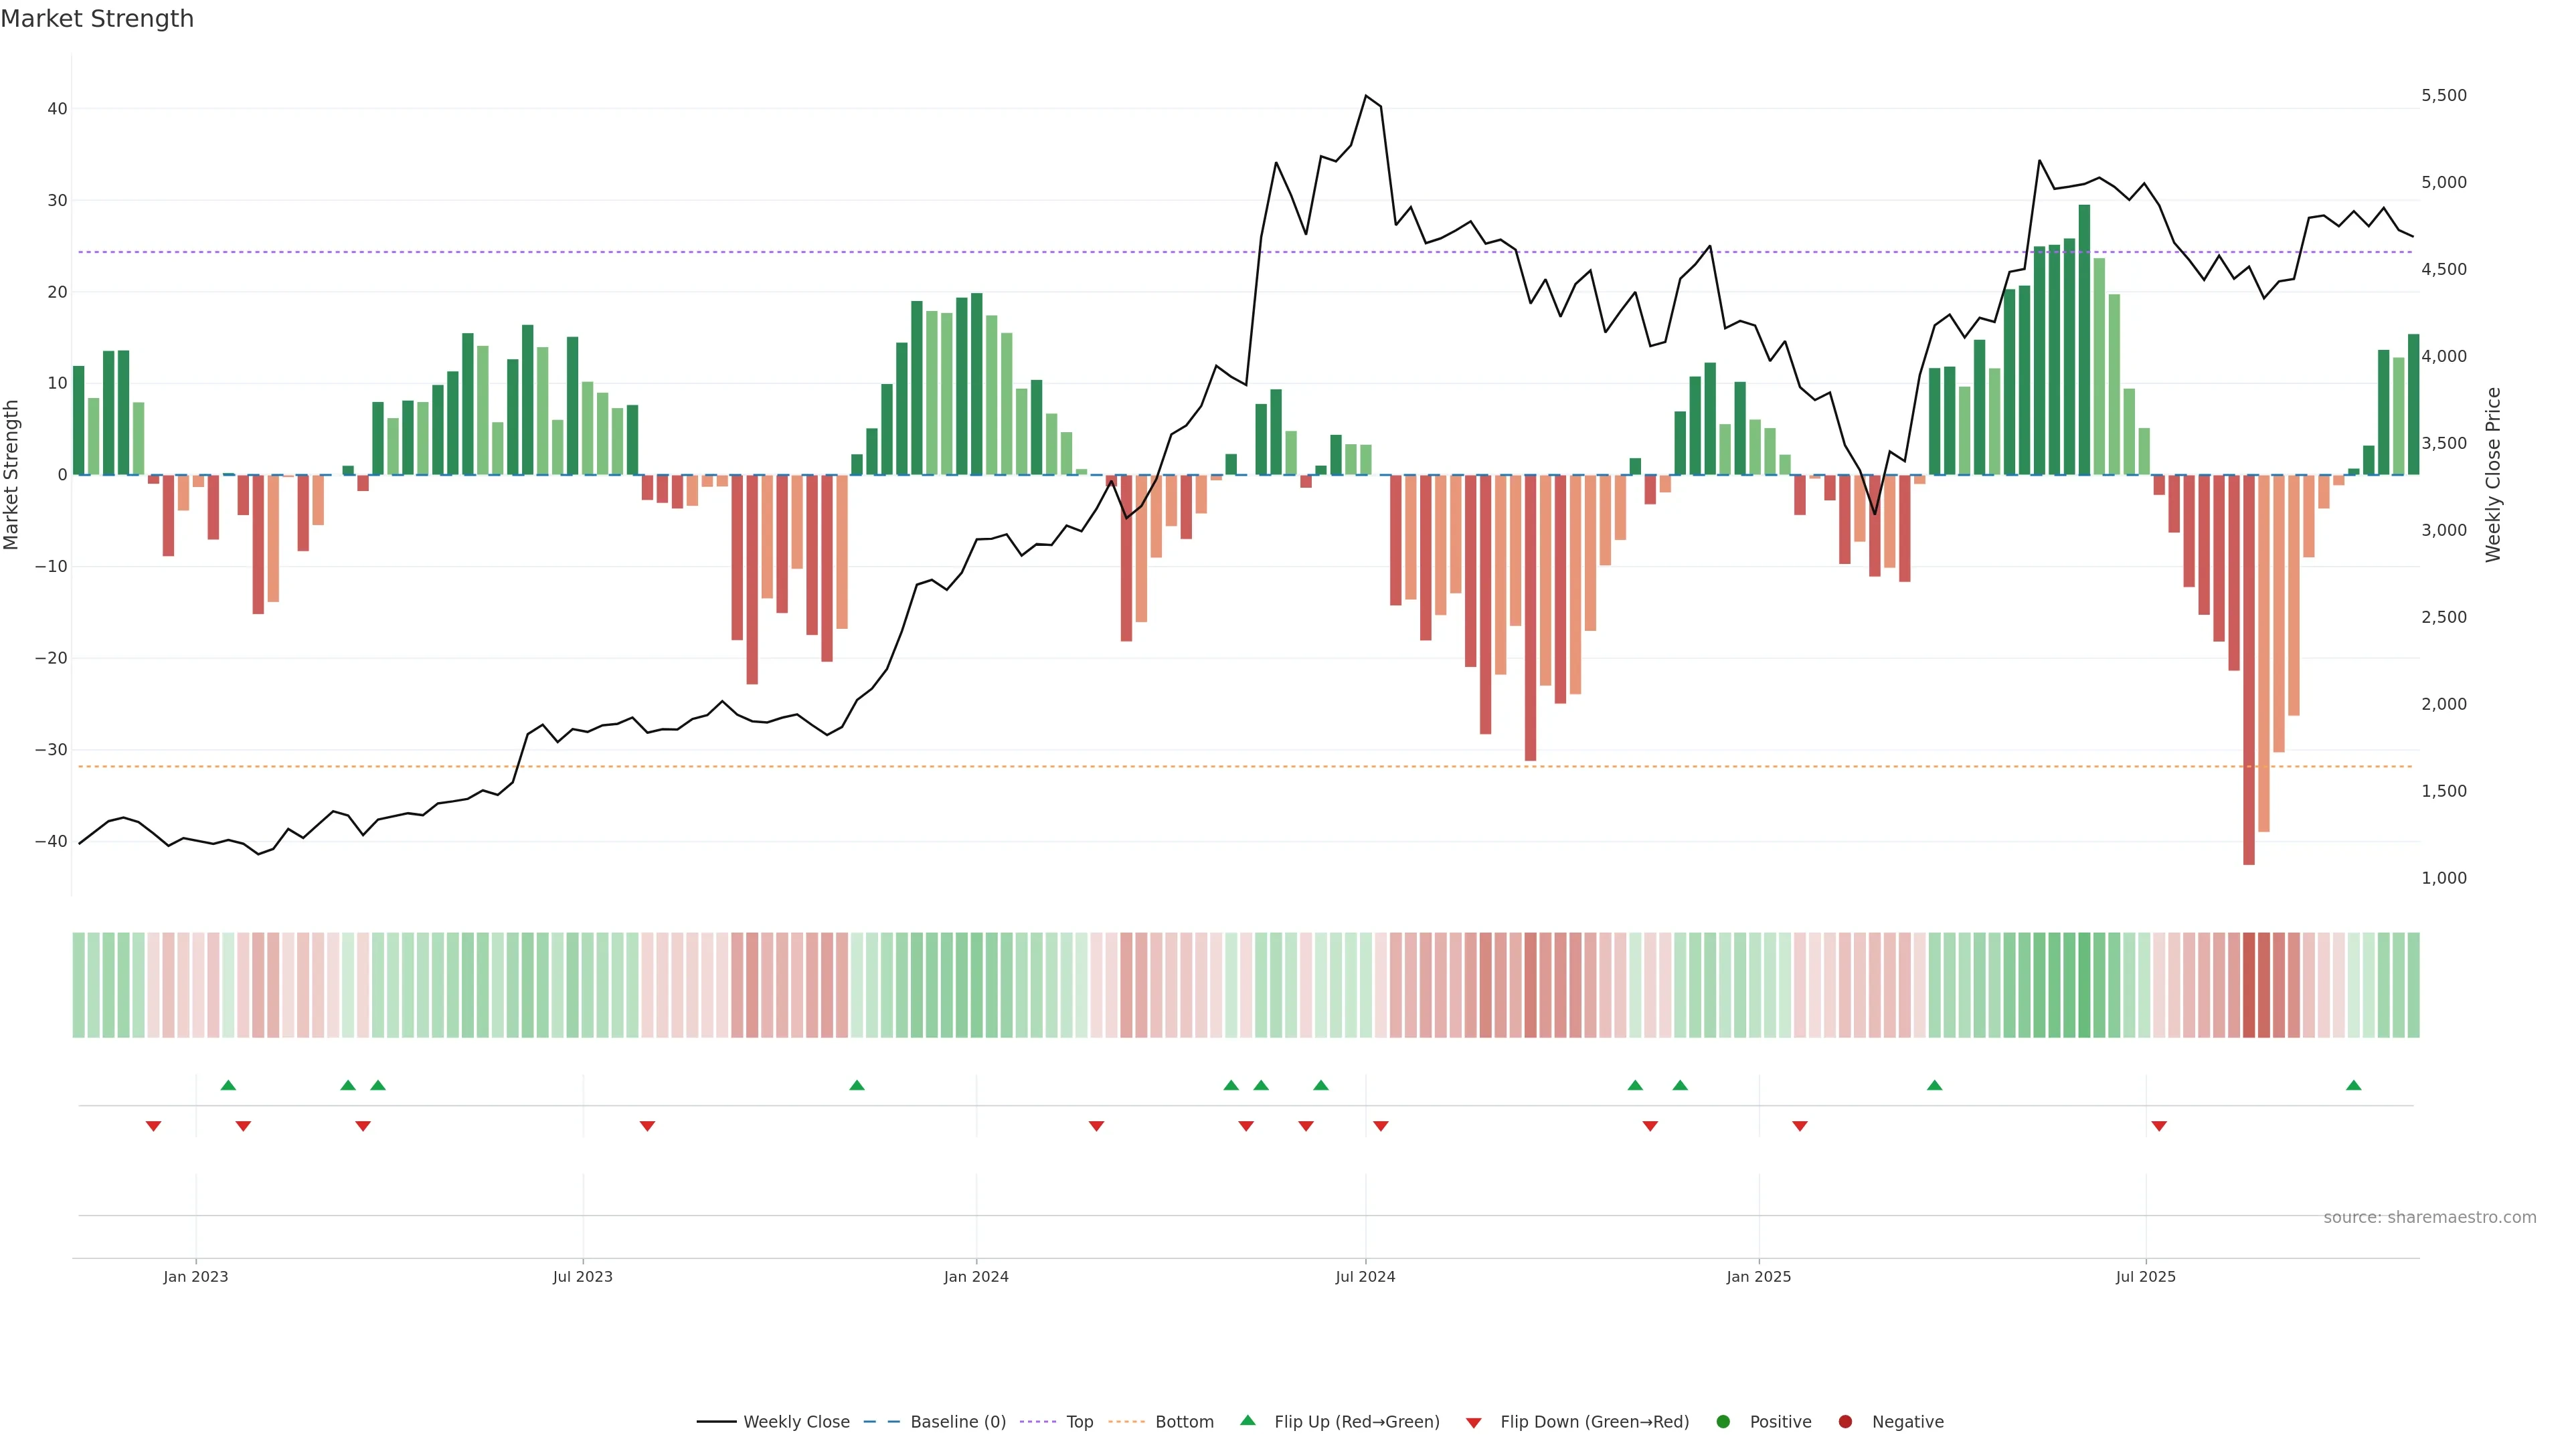Click the 5,500 right axis tick label
Image resolution: width=2570 pixels, height=1445 pixels.
click(2444, 96)
